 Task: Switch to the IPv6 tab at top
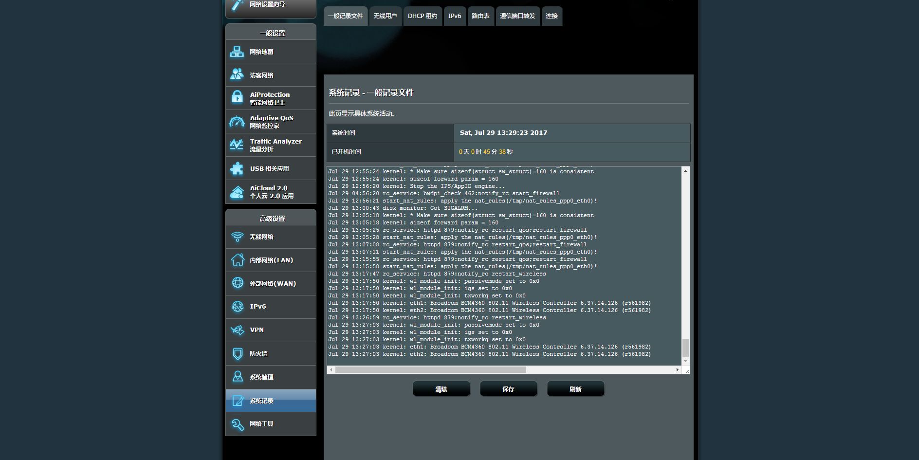tap(455, 16)
